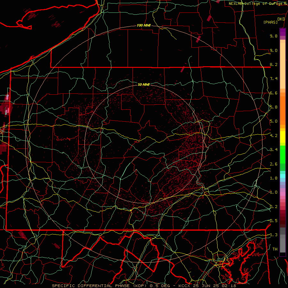Click the [PHAS] legend heading
This screenshot has width=288, height=288.
click(x=270, y=22)
